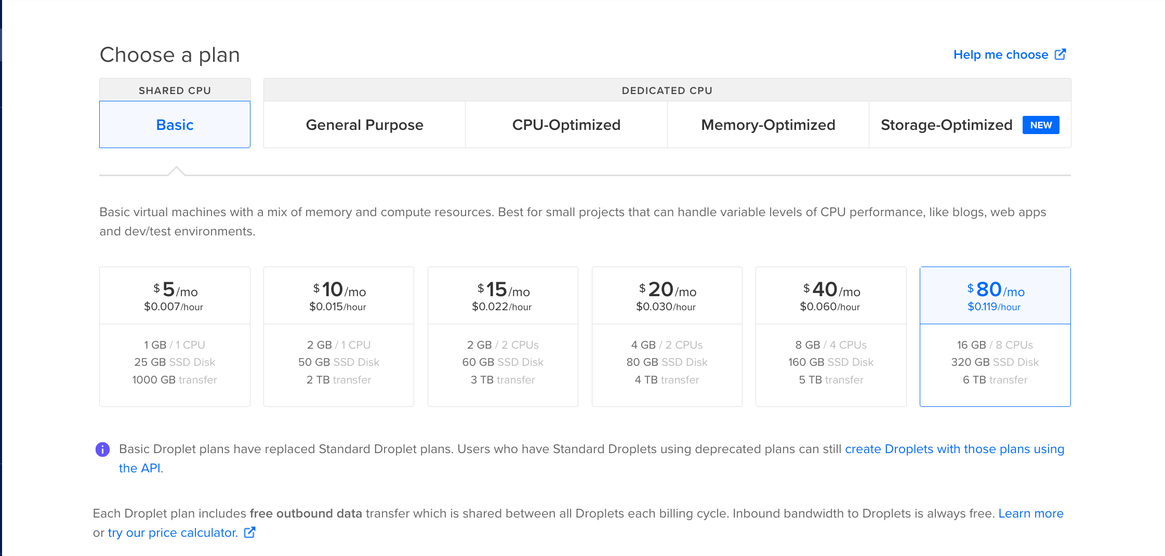
Task: Select the $40/mo 8 GB plan
Action: [831, 337]
